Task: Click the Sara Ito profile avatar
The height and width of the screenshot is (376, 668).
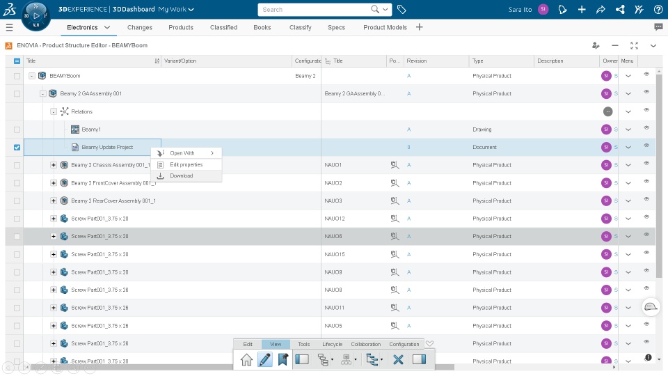Action: (x=543, y=9)
